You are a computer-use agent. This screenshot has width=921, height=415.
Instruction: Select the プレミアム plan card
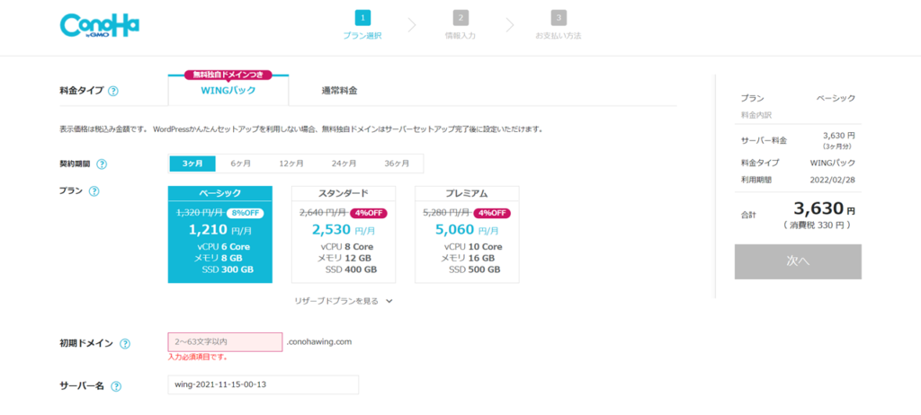click(x=467, y=234)
